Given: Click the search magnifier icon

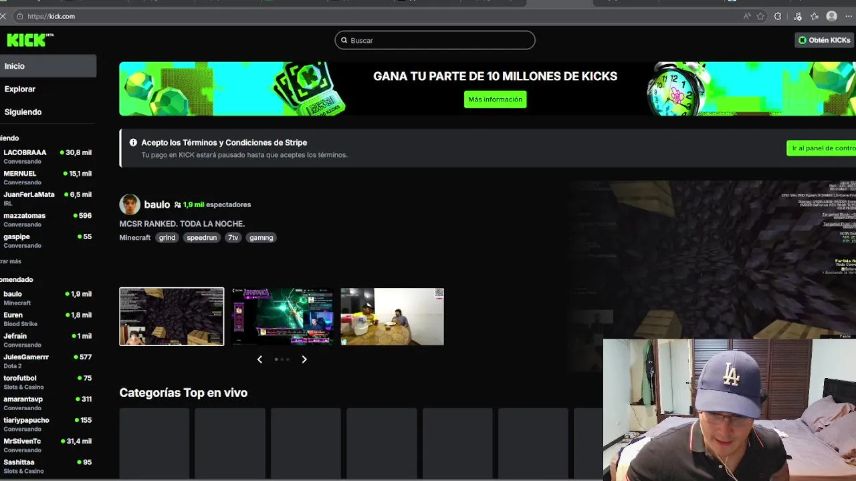Looking at the screenshot, I should (x=344, y=40).
